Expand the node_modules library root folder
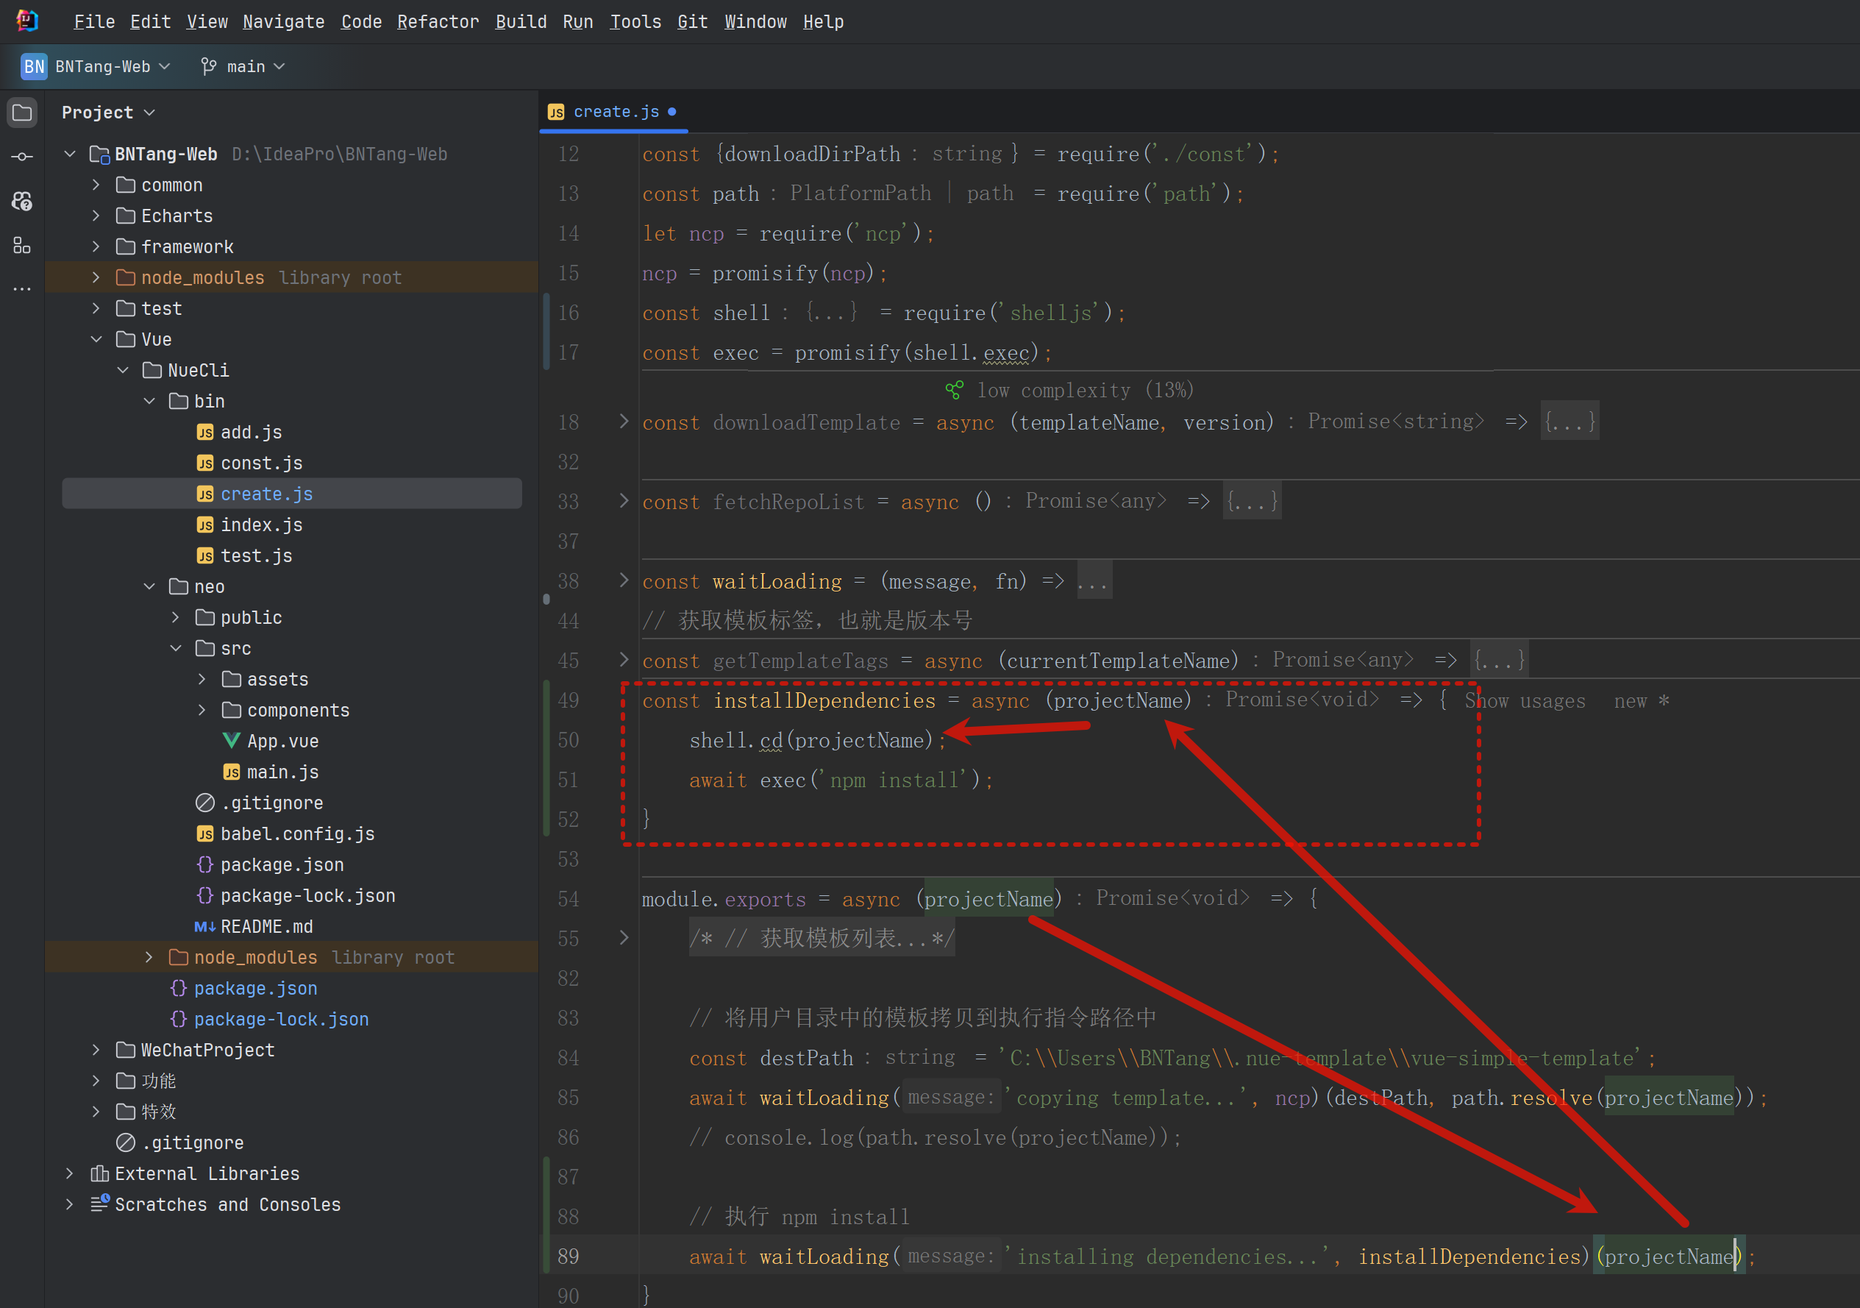 pyautogui.click(x=96, y=277)
